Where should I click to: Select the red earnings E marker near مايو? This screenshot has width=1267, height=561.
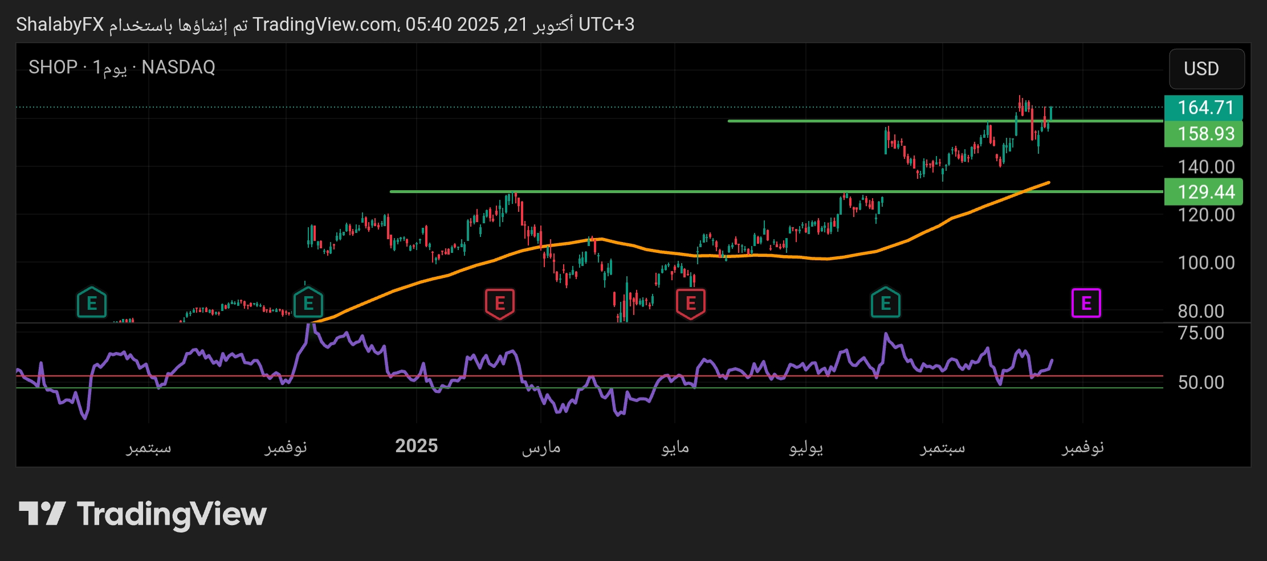690,303
